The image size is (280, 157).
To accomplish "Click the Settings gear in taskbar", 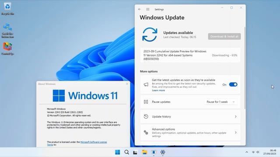I will click(162, 152).
